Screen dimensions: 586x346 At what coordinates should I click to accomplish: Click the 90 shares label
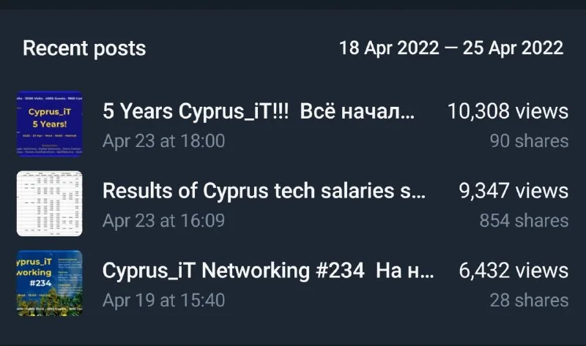[529, 140]
